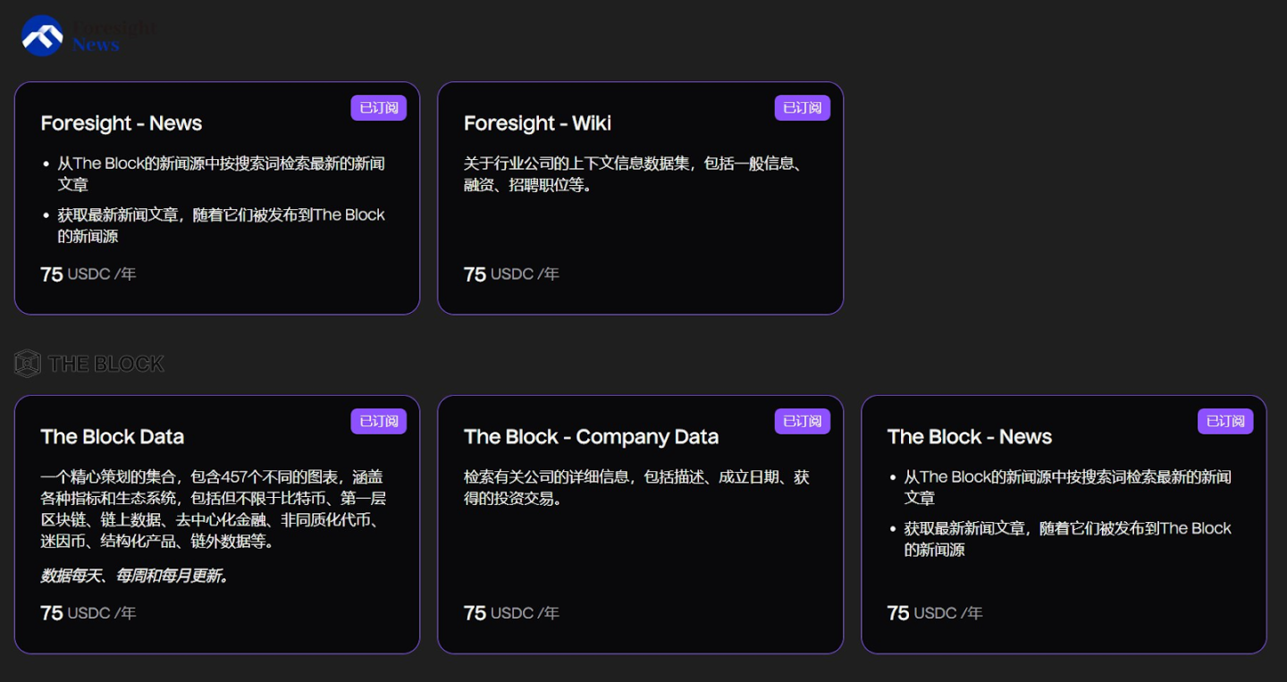The image size is (1287, 682).
Task: Click 75 USDC price on The Block - Company Data
Action: pyautogui.click(x=511, y=613)
